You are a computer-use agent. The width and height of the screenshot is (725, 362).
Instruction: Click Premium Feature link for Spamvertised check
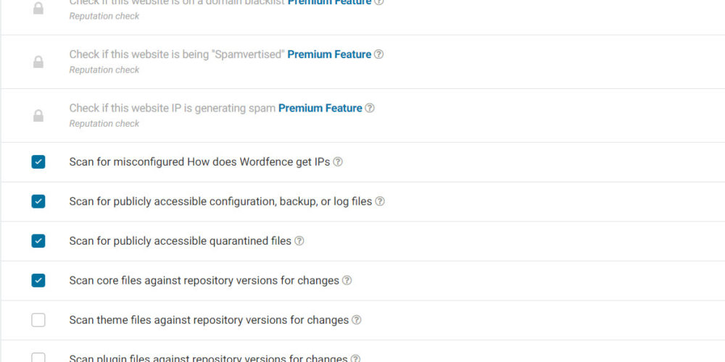point(329,54)
